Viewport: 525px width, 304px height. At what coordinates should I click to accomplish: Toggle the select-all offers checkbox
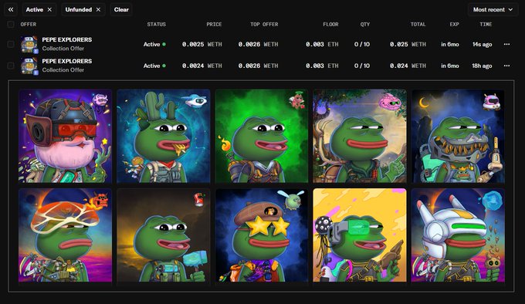point(11,25)
